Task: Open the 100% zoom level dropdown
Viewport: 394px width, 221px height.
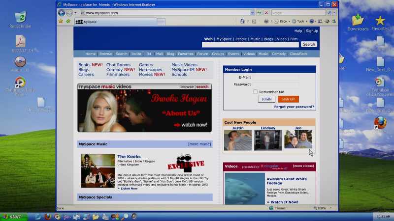Action: (330, 208)
